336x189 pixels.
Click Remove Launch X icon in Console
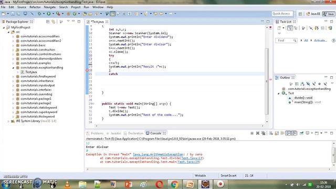pos(258,133)
